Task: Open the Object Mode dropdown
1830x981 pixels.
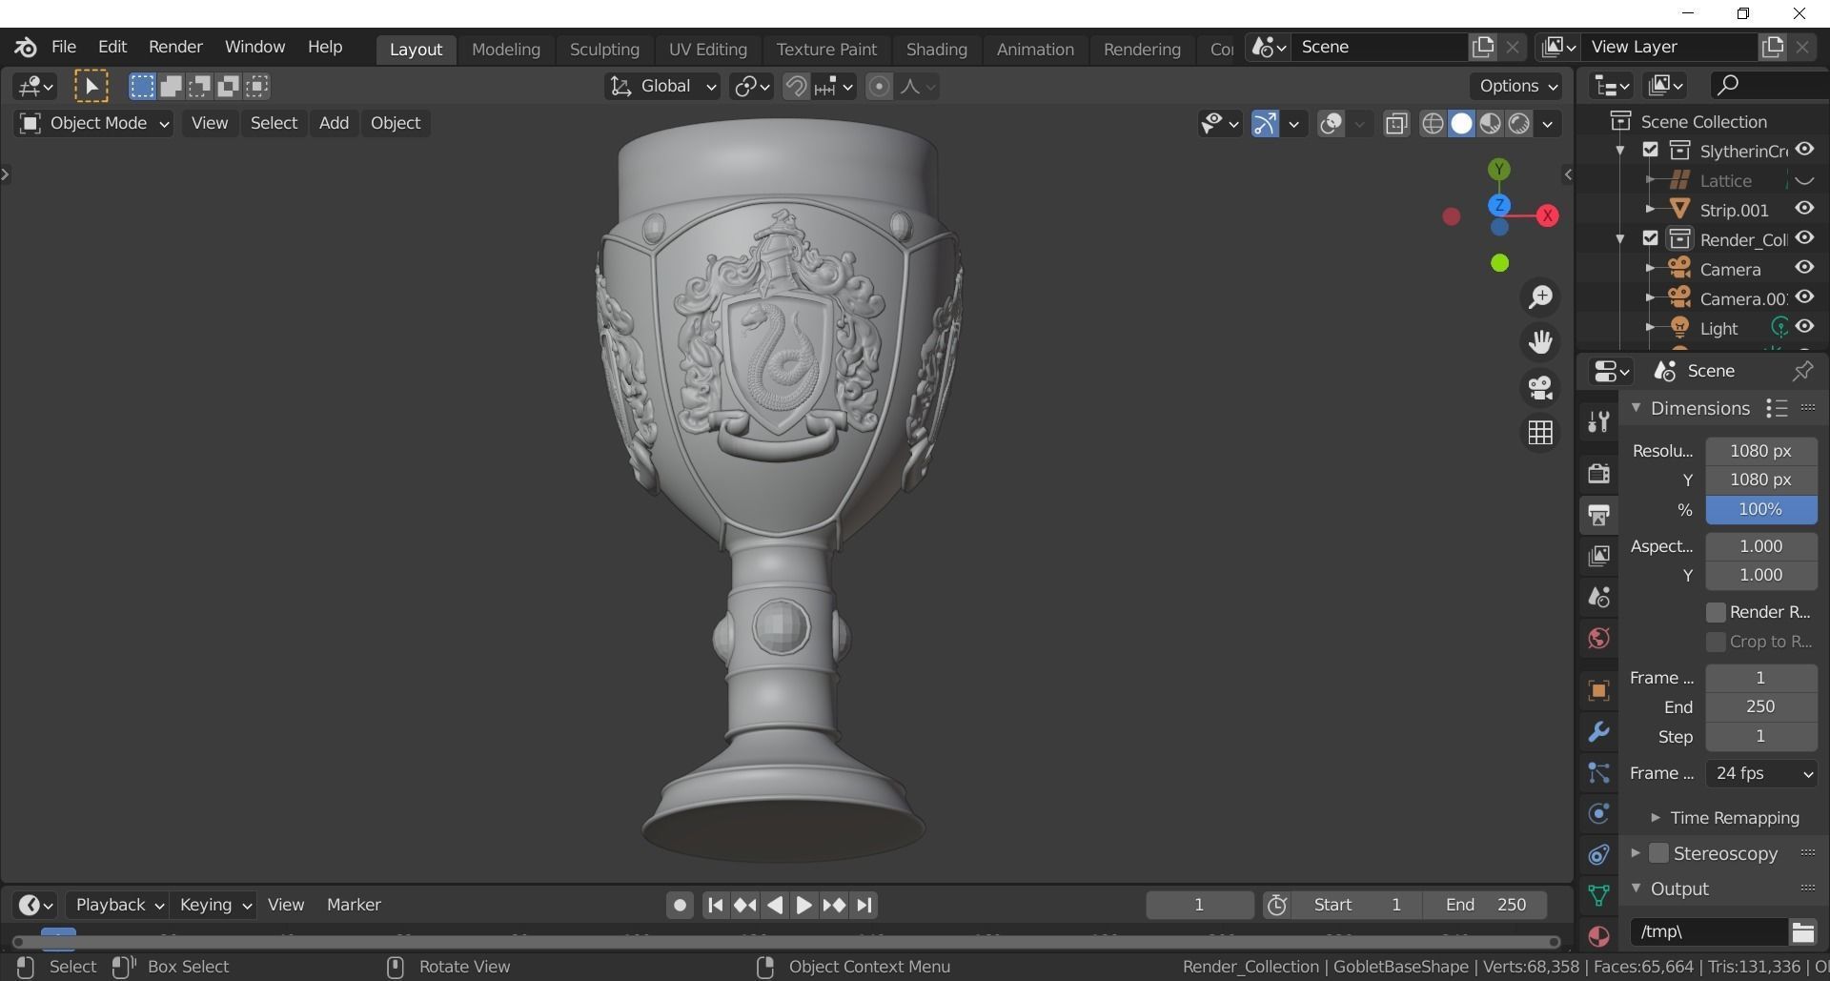Action: coord(93,123)
